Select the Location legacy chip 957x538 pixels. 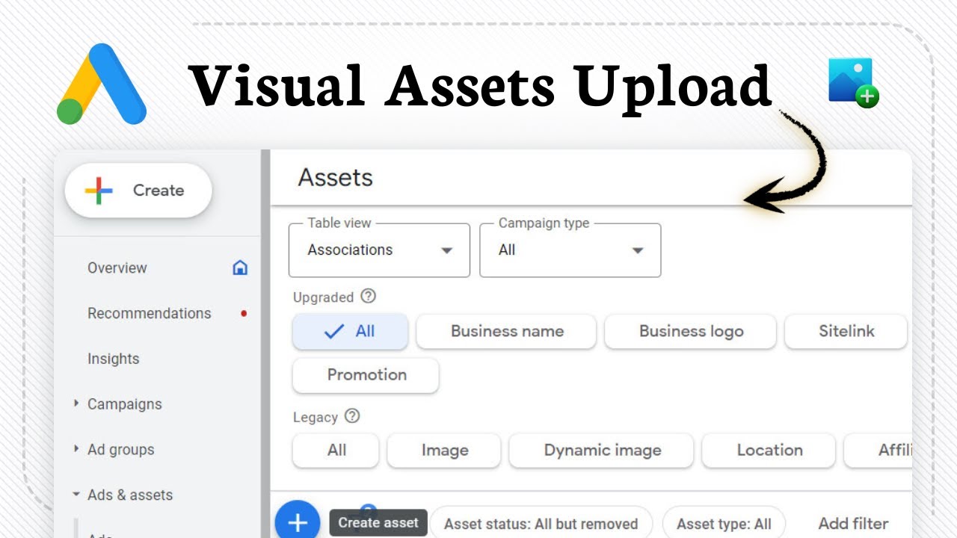(769, 450)
